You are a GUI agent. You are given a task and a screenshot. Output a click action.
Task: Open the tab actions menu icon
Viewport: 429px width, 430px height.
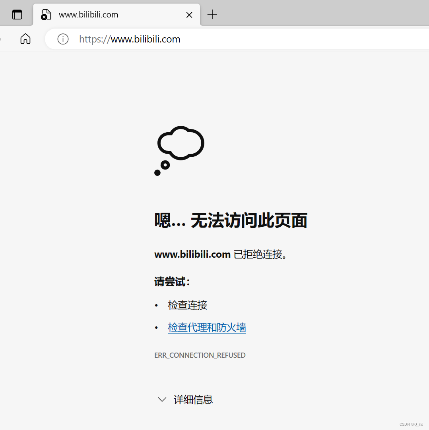coord(17,15)
